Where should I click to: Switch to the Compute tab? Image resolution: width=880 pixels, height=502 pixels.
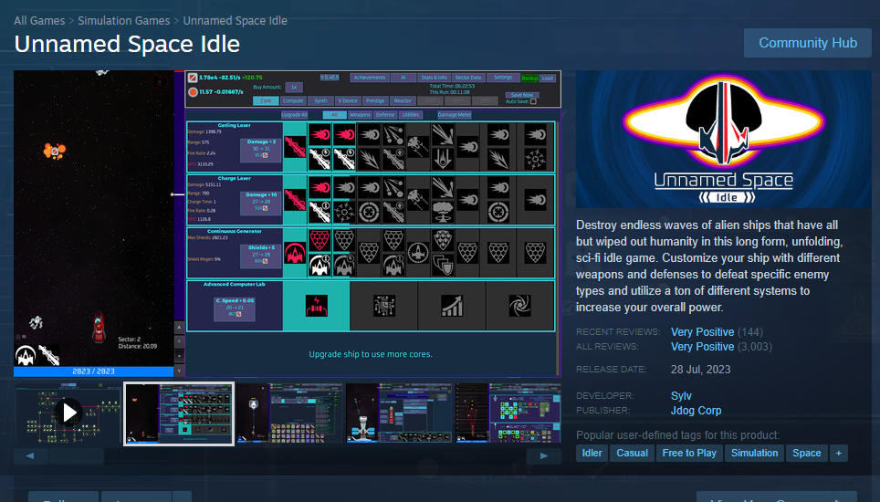pos(293,101)
